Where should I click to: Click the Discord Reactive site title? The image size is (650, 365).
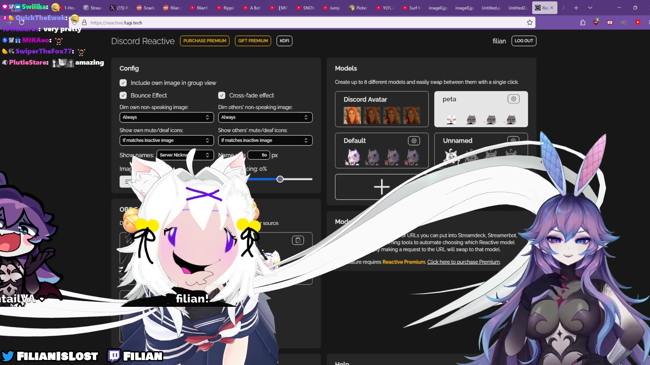143,41
